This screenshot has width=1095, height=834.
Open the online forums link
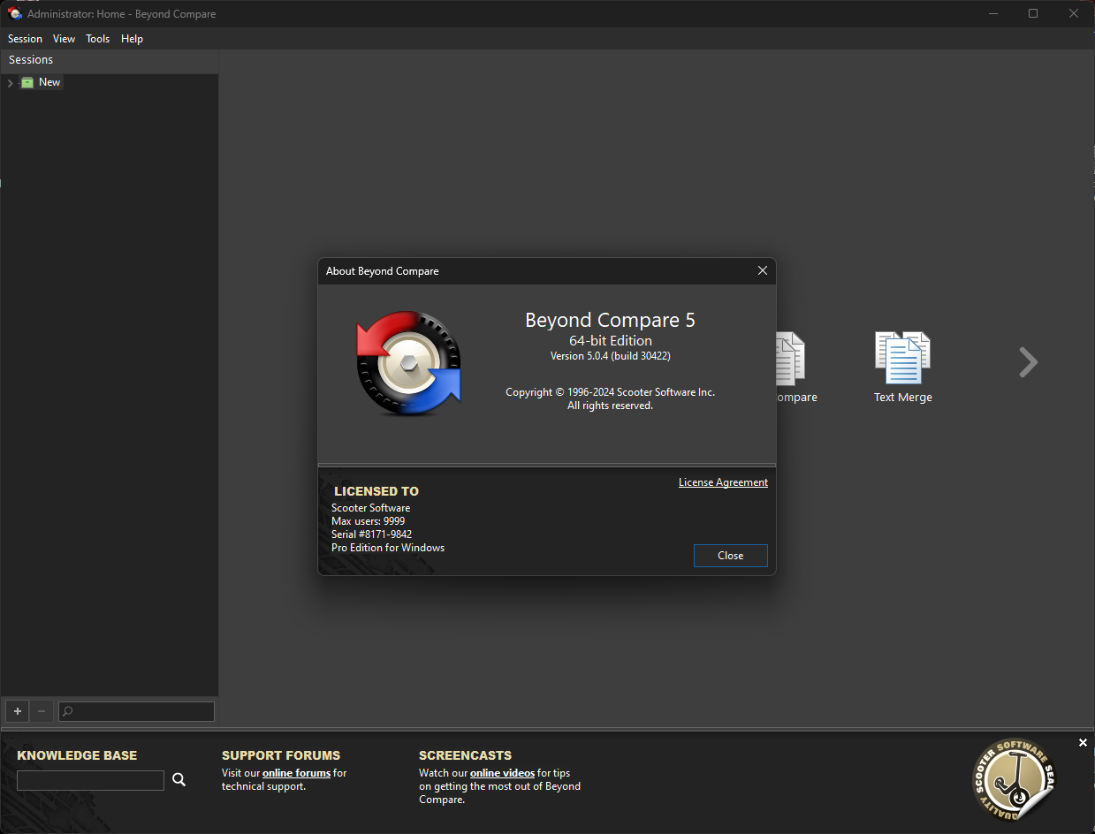[296, 773]
